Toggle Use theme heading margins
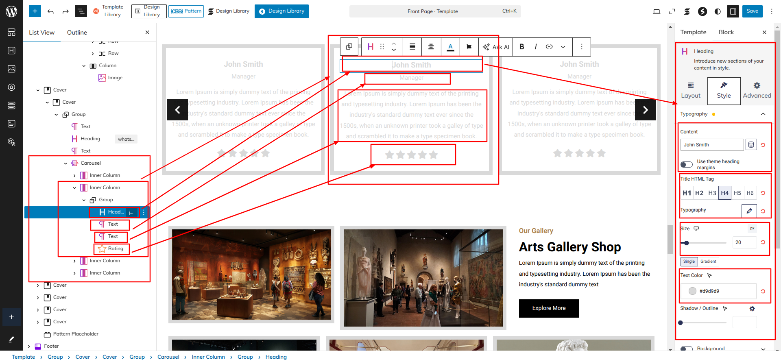The image size is (781, 364). tap(687, 164)
